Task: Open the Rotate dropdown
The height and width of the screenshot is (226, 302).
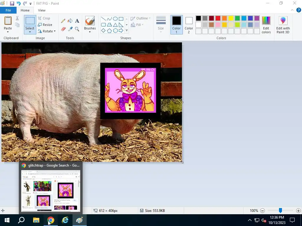Action: point(47,31)
